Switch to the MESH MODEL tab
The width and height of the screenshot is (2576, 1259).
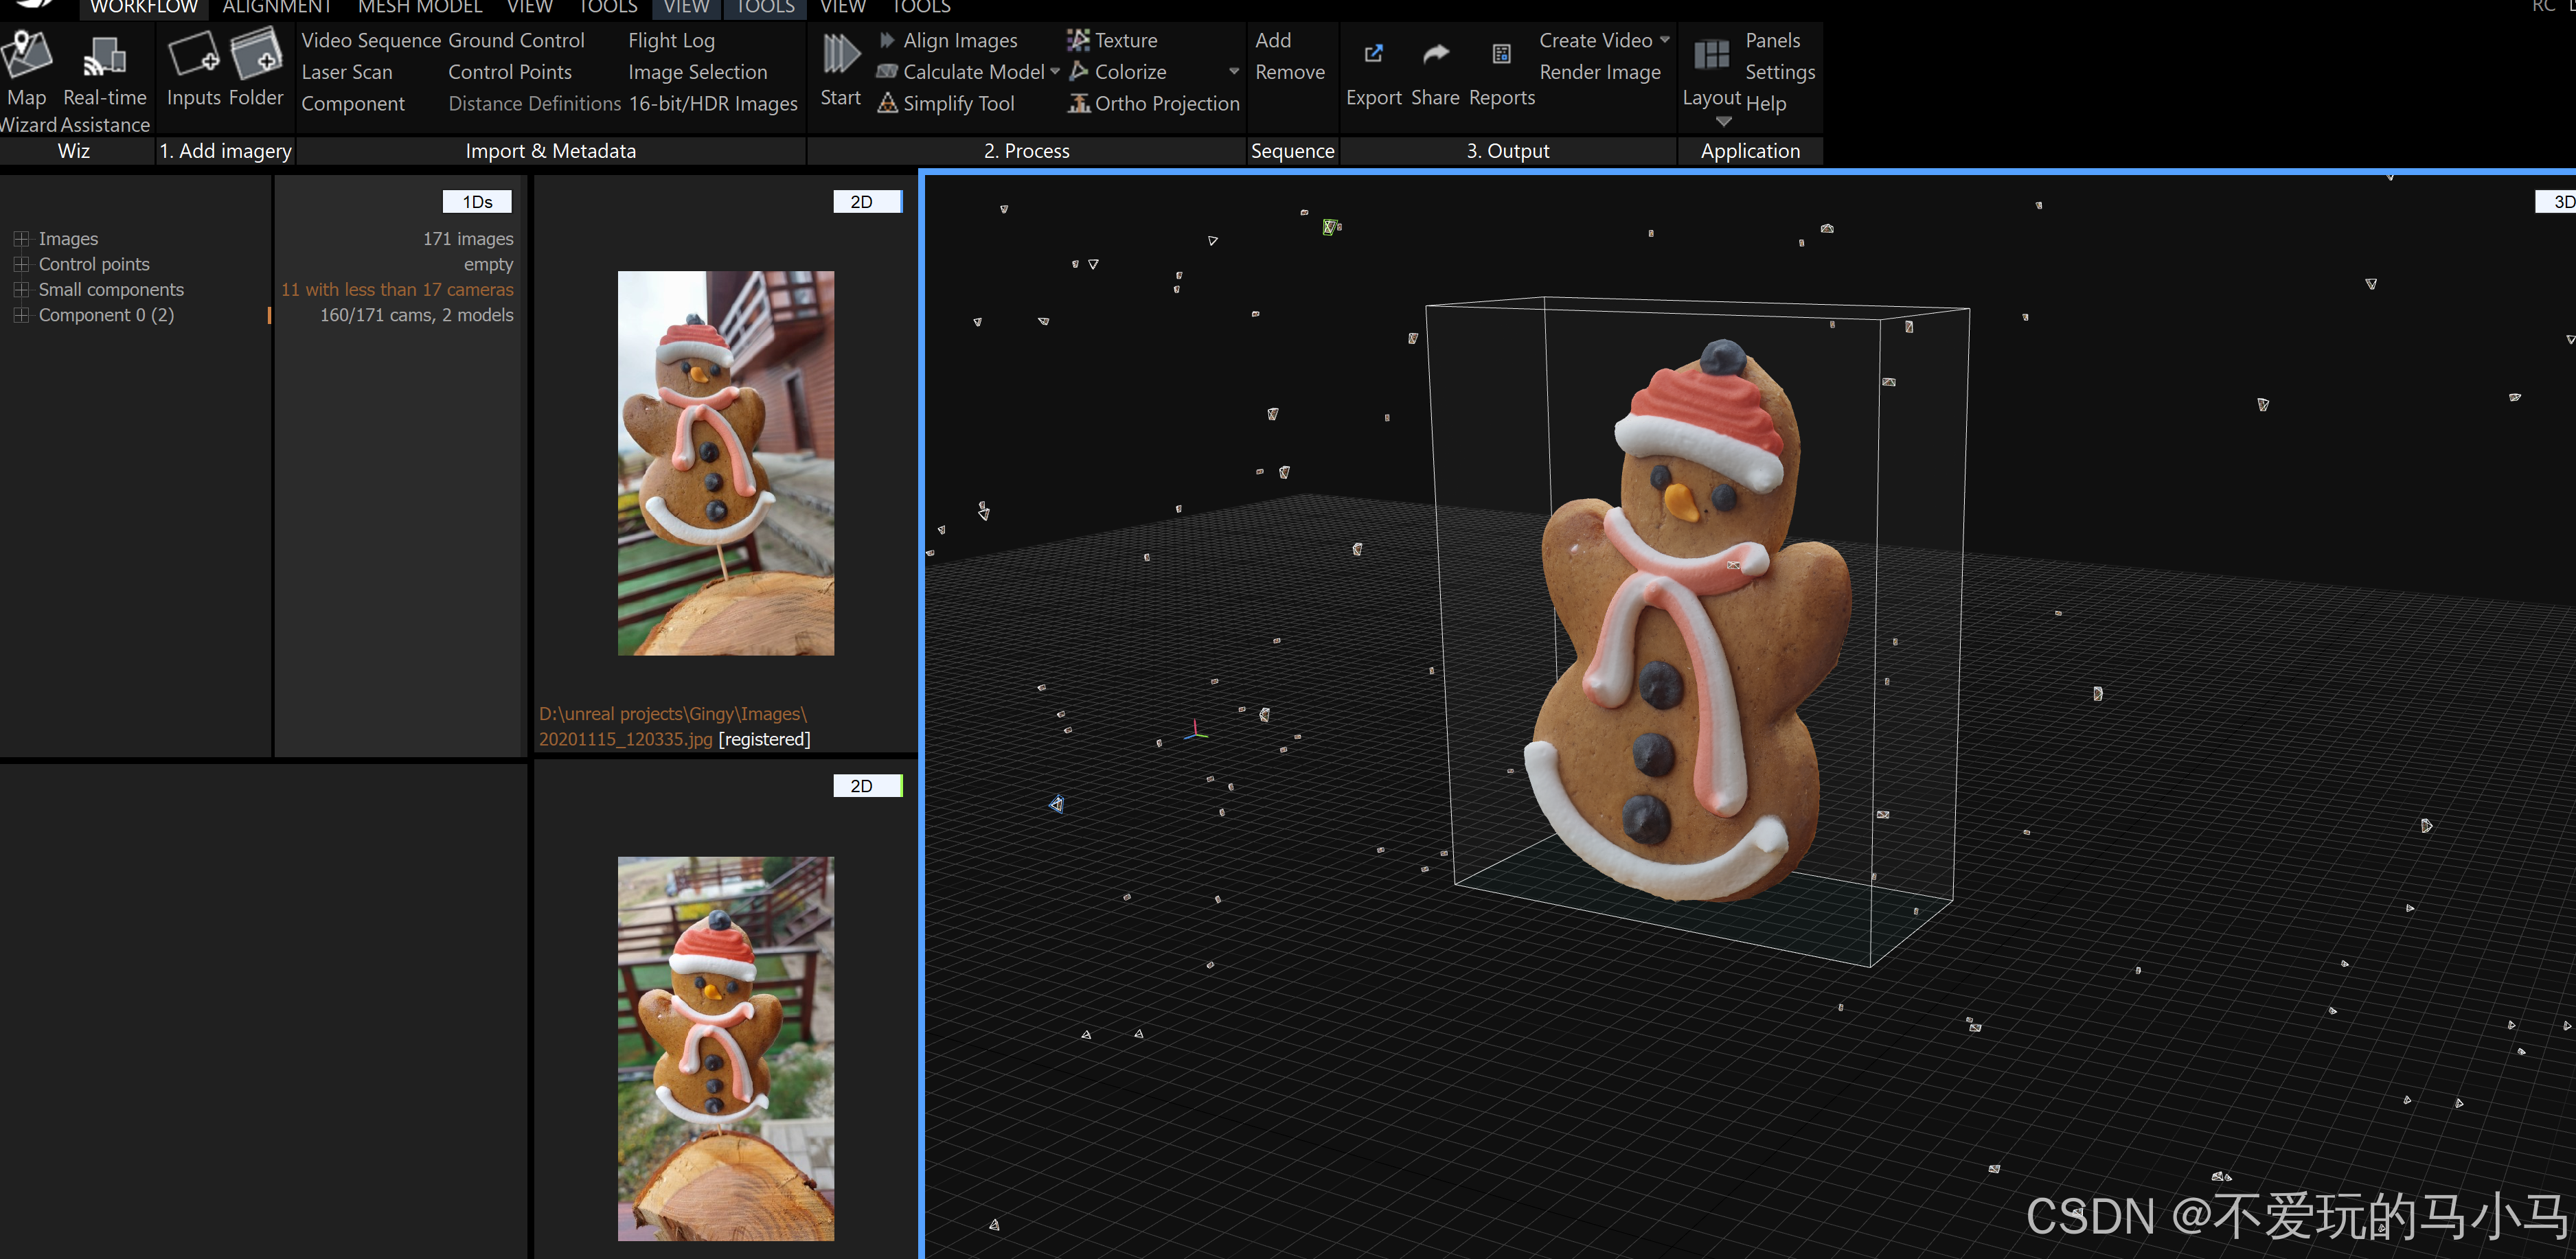pos(420,8)
